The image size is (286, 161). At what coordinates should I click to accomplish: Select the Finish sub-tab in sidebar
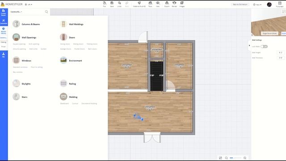coord(4,47)
